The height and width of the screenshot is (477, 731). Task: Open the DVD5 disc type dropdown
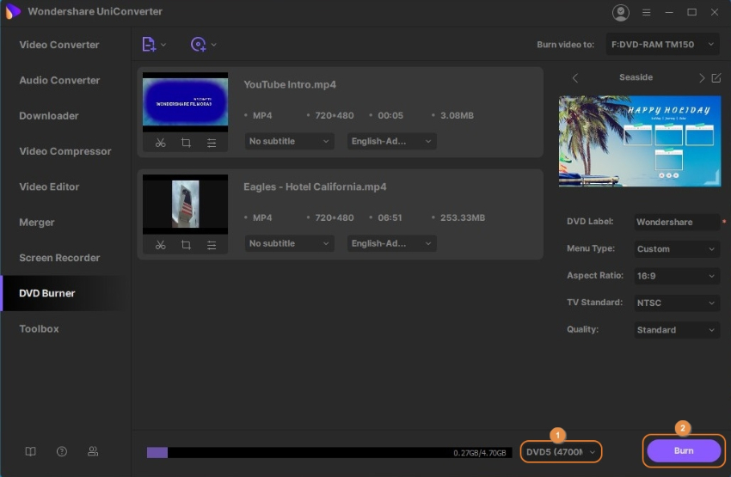[x=561, y=451]
